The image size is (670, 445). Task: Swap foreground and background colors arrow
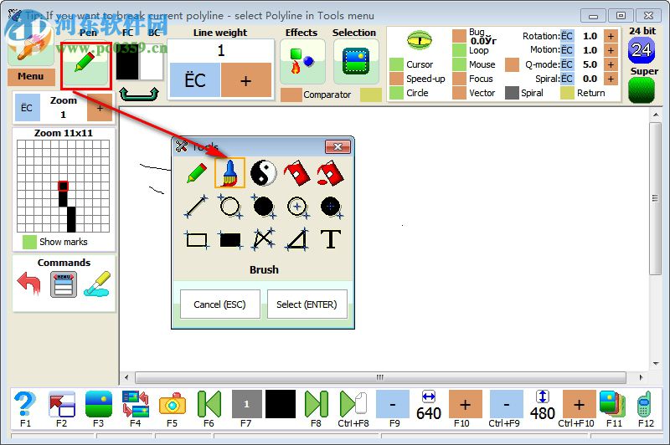click(139, 93)
